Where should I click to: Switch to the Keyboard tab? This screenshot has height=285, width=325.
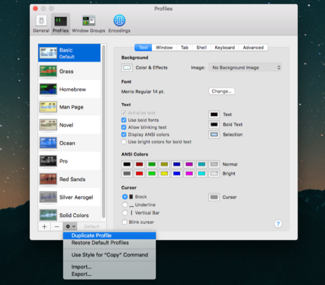tap(225, 47)
